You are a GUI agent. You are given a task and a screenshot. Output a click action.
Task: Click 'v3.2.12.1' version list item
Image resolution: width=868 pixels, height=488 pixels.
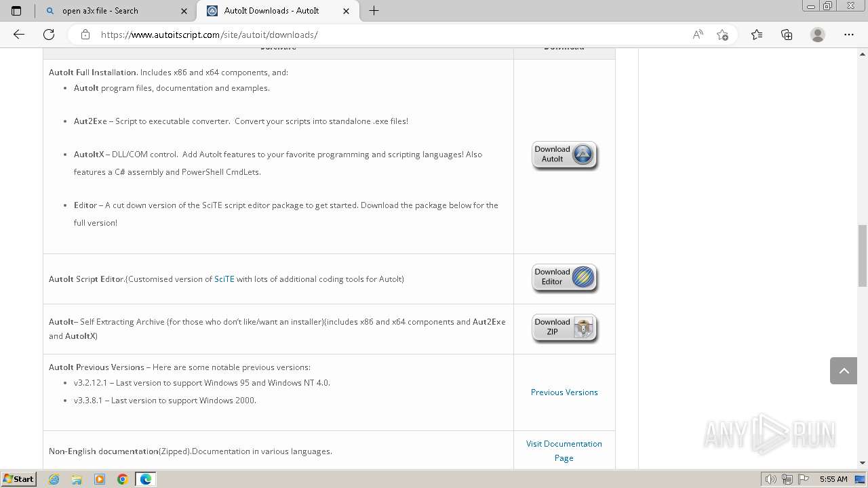pyautogui.click(x=202, y=383)
